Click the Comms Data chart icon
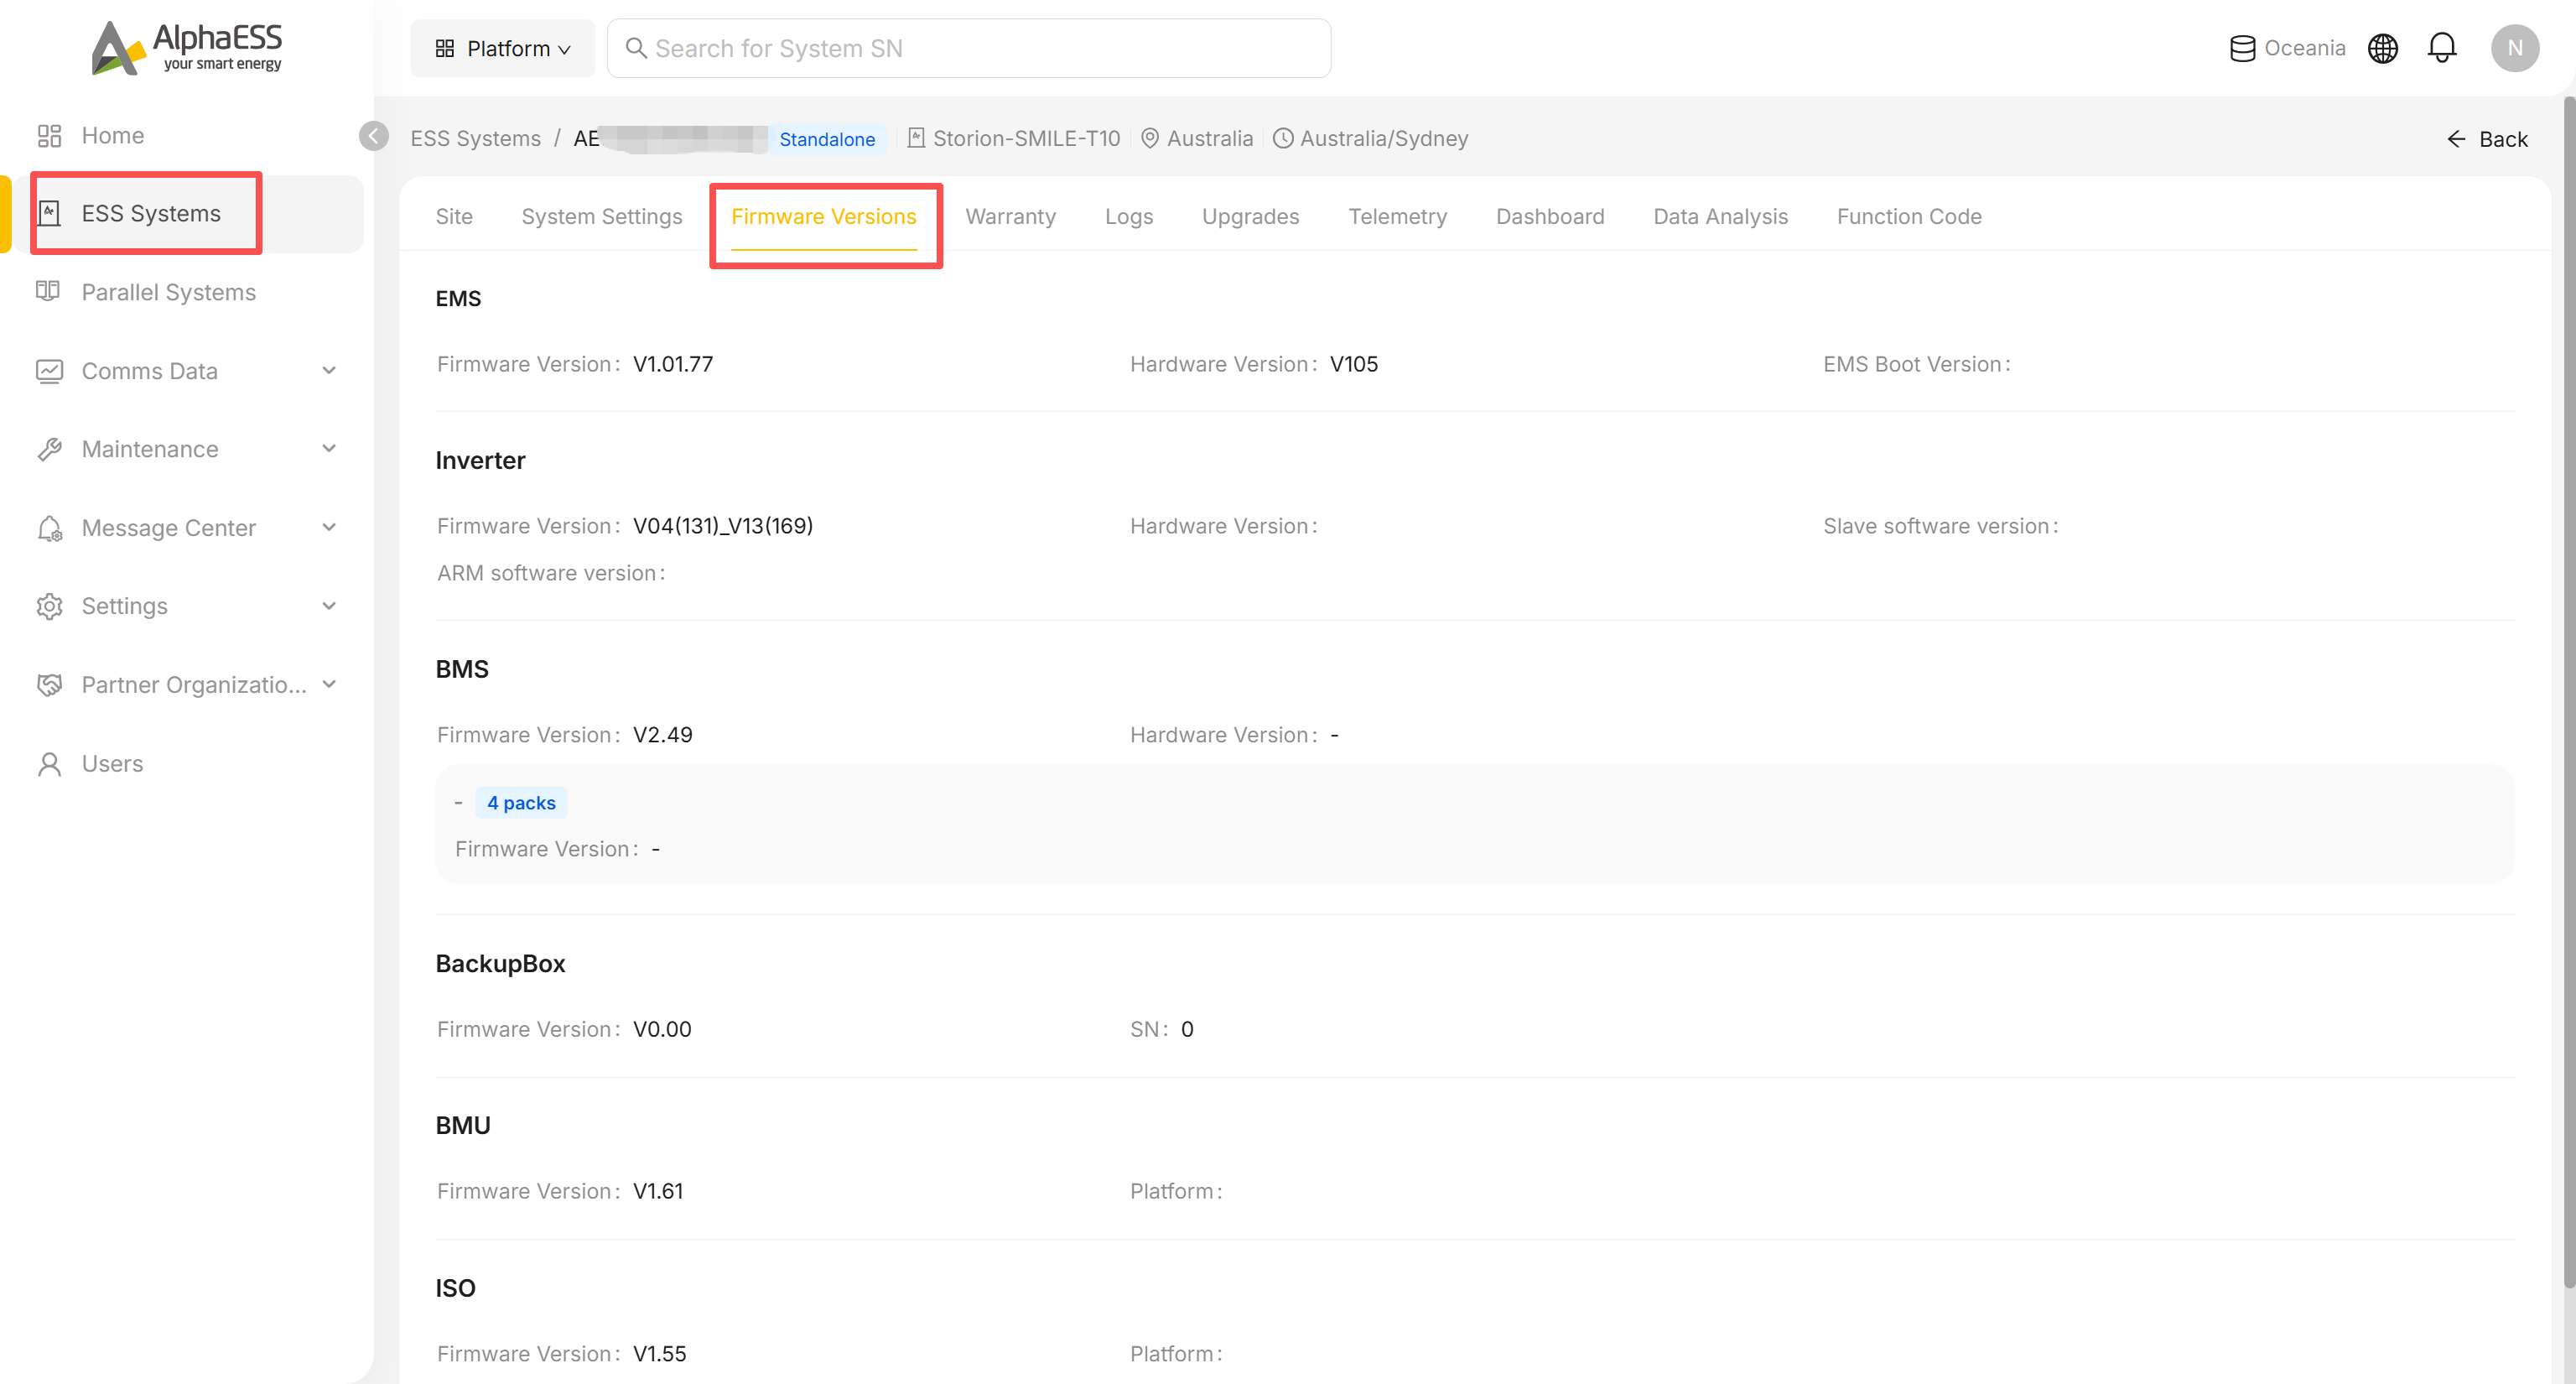The width and height of the screenshot is (2576, 1384). click(x=49, y=371)
